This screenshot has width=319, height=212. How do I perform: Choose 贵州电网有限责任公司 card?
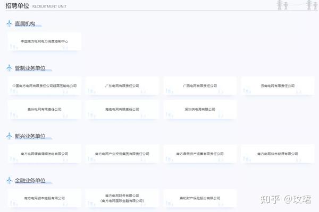(44, 109)
